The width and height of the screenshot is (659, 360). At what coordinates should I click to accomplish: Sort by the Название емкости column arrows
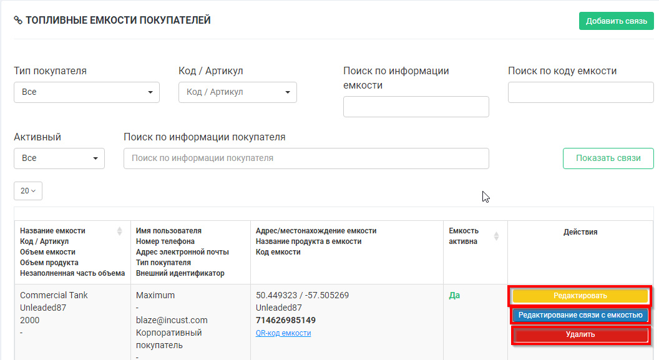(120, 231)
